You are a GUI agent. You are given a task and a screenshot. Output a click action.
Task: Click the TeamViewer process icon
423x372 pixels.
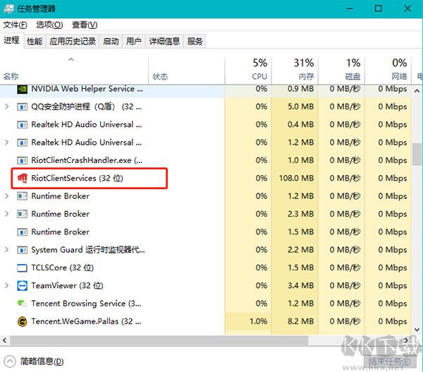point(22,286)
